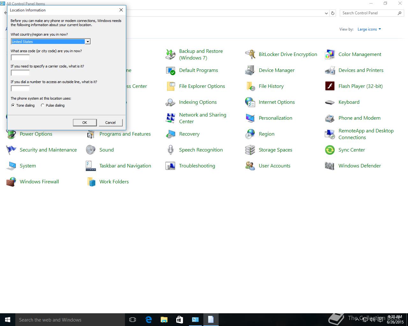Open the Windows Firewall icon
Screen dimensions: 408x326
tap(11, 182)
